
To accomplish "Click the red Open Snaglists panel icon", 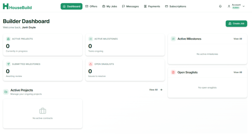I will pyautogui.click(x=173, y=72).
